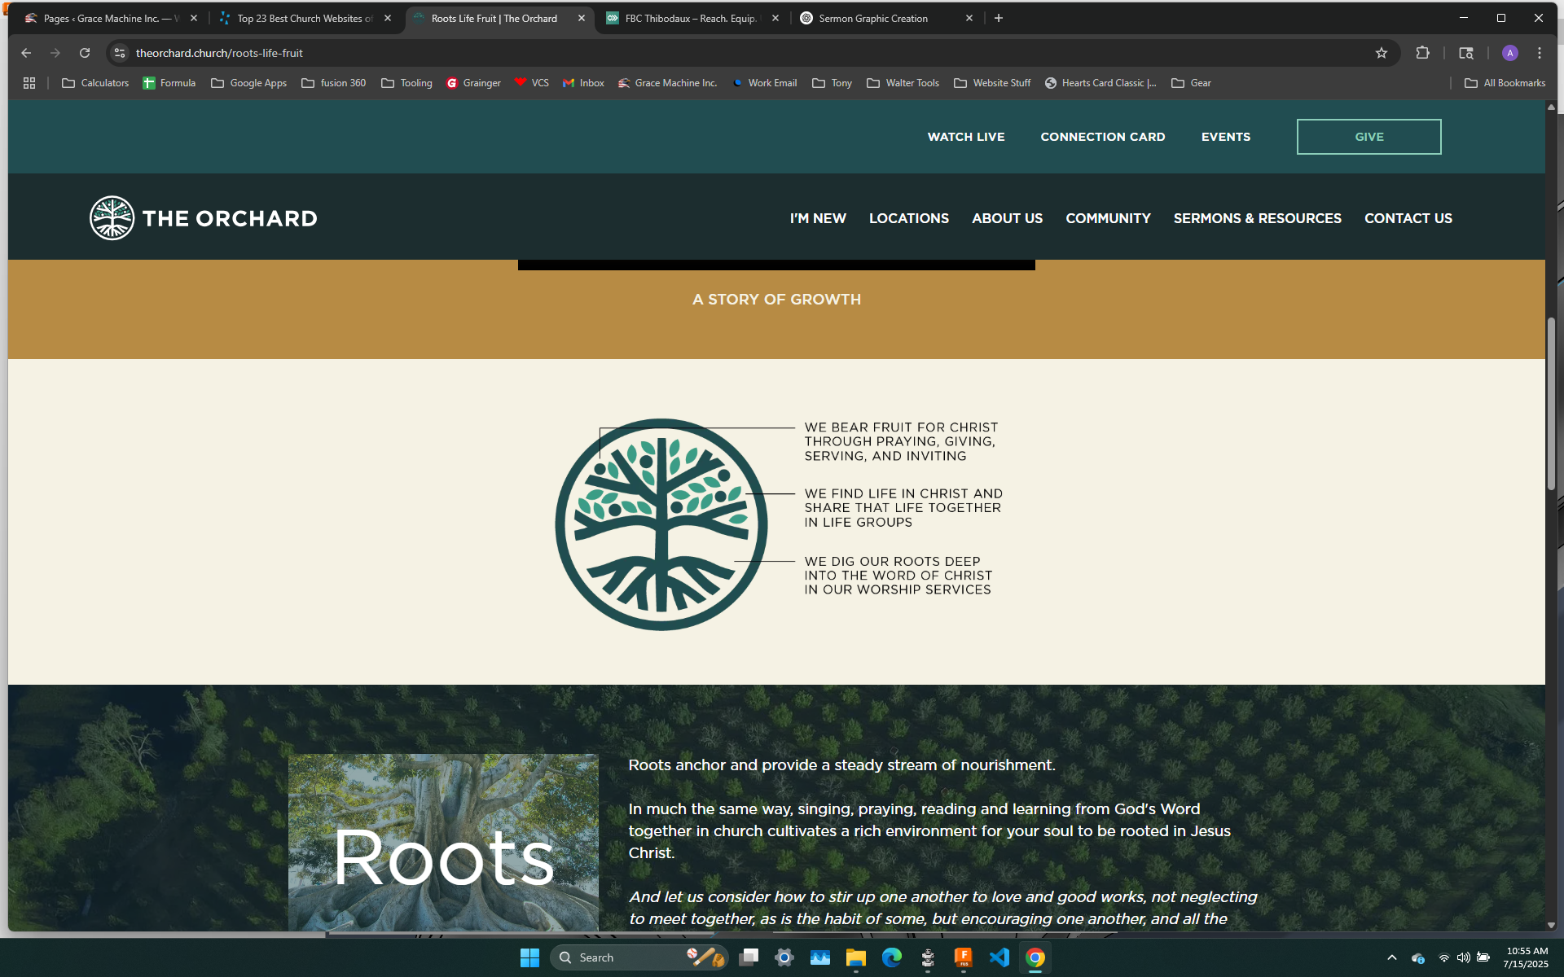Open the site information icon in address bar
1564x977 pixels.
120,53
